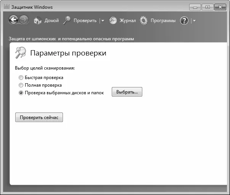This screenshot has width=230, height=195.
Task: Open the Журнал section label
Action: pos(127,21)
